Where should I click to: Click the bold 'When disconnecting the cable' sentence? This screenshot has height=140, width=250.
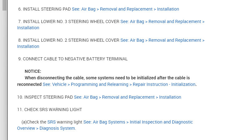pyautogui.click(x=107, y=78)
